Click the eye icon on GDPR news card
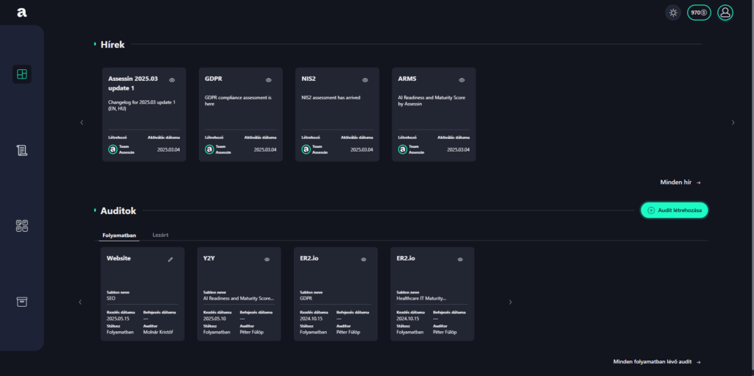 (x=268, y=79)
